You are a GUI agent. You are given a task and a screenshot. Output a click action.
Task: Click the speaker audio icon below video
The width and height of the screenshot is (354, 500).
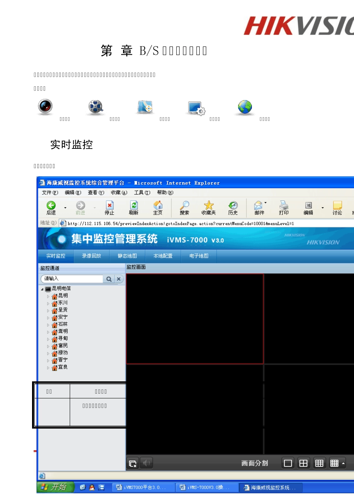[x=146, y=463]
